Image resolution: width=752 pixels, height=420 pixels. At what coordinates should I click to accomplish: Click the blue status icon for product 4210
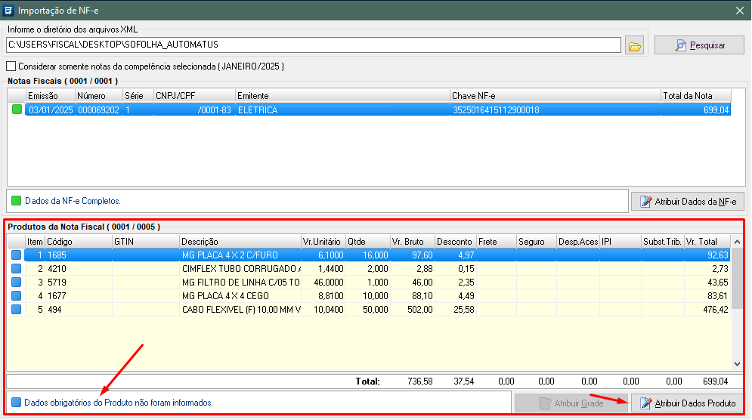17,269
